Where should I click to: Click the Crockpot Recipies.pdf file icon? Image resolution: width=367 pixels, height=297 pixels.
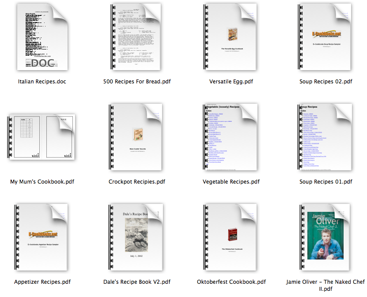pyautogui.click(x=136, y=137)
